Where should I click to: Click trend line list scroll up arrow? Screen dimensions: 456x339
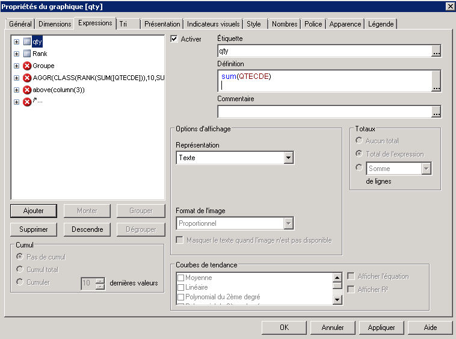[337, 278]
